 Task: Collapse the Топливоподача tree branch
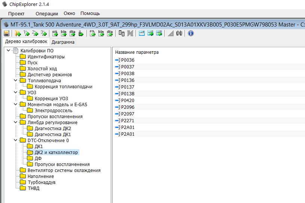pos(15,81)
